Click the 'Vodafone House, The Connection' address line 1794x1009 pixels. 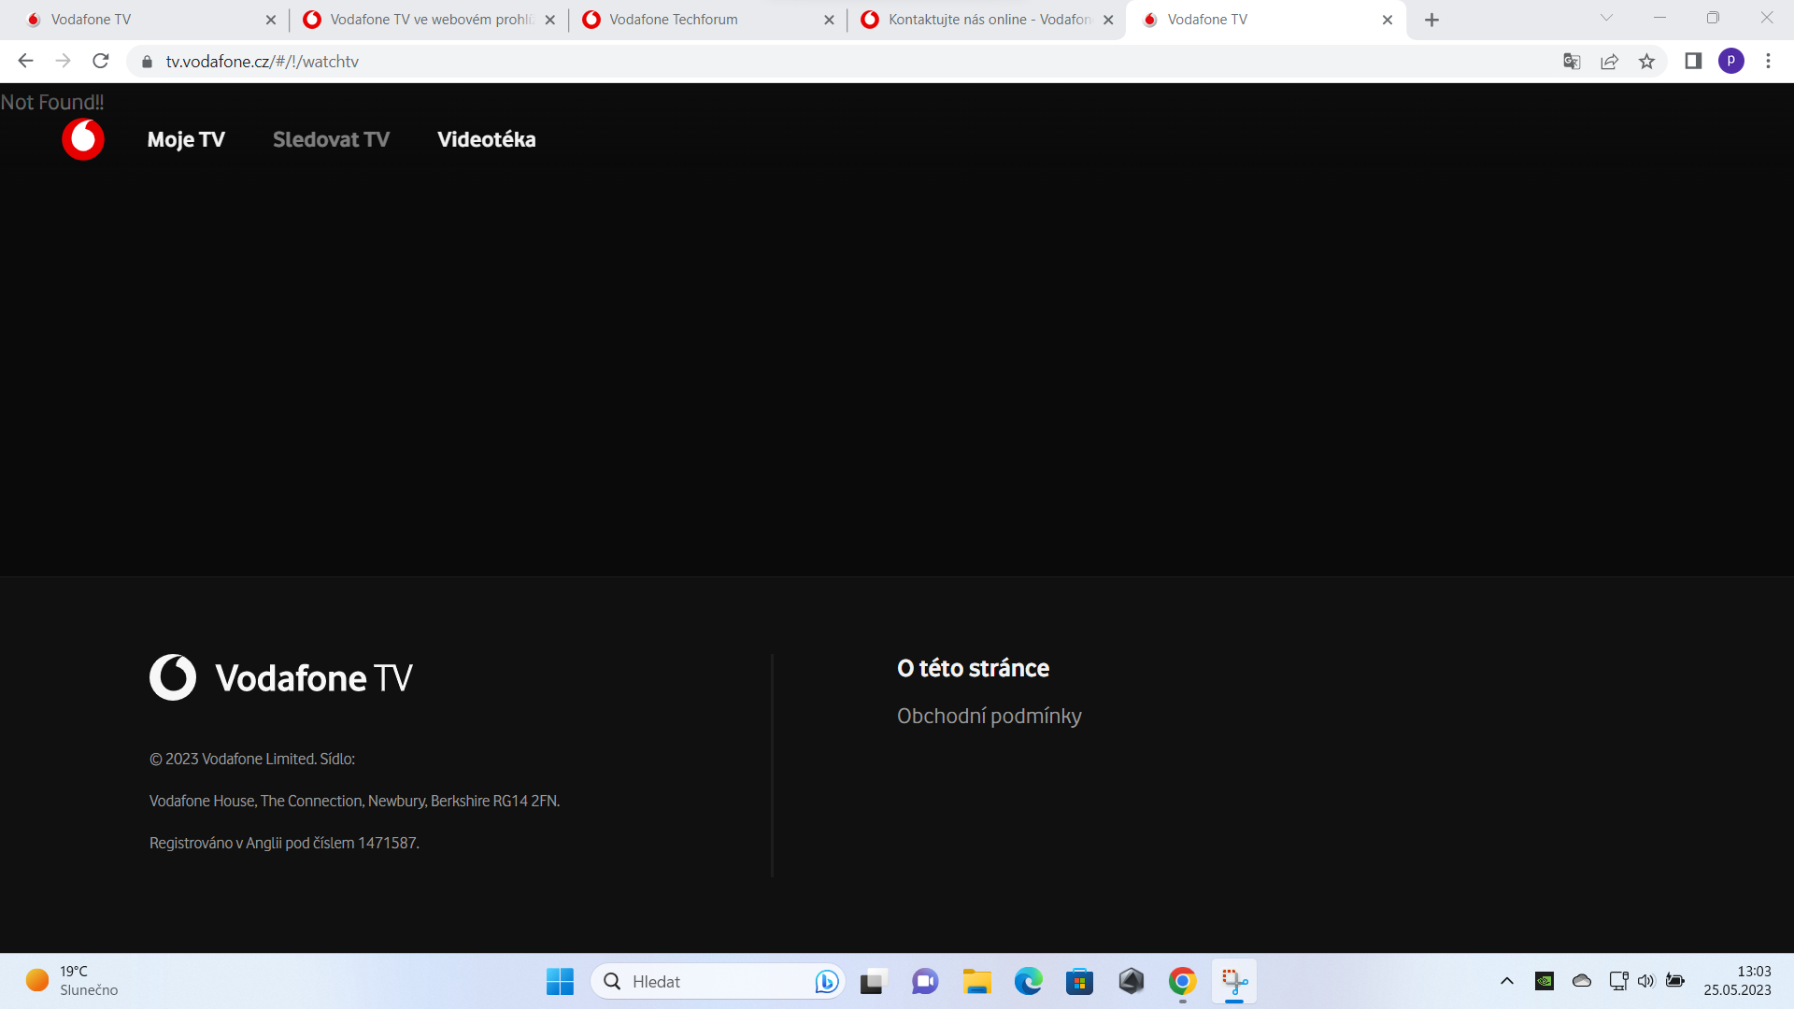pos(354,801)
